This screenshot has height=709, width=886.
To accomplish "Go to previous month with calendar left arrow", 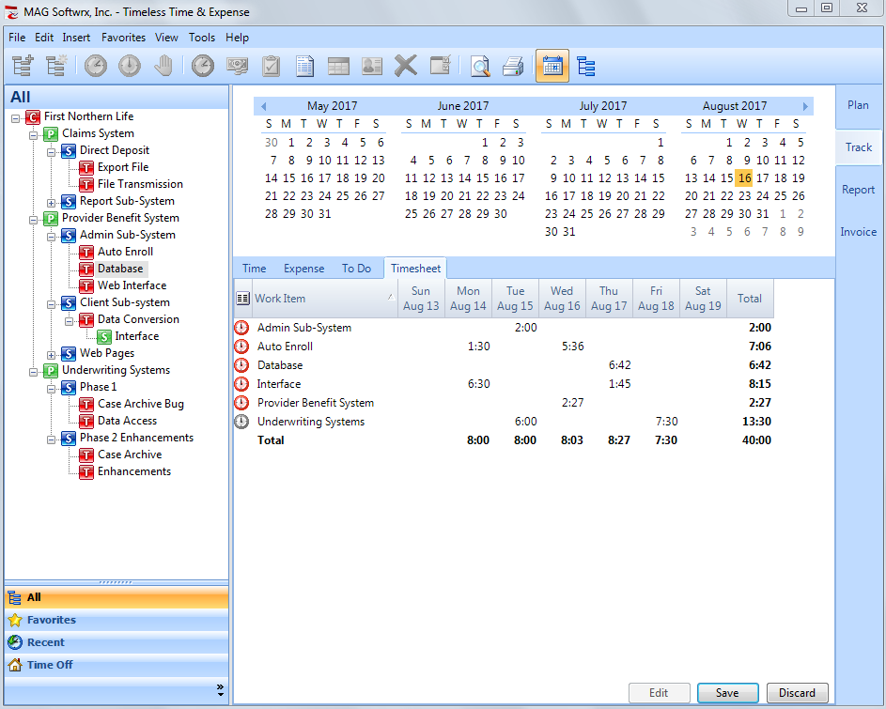I will [263, 106].
